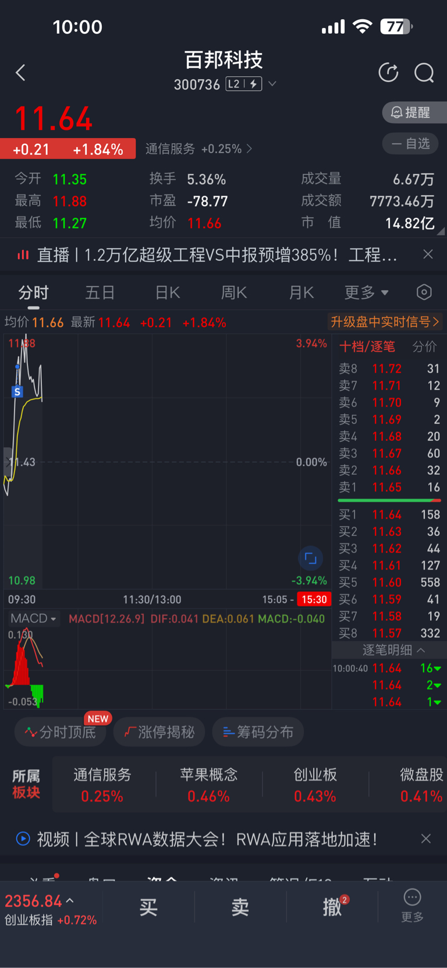Image resolution: width=447 pixels, height=968 pixels.
Task: Switch to 月K chart tab
Action: (301, 292)
